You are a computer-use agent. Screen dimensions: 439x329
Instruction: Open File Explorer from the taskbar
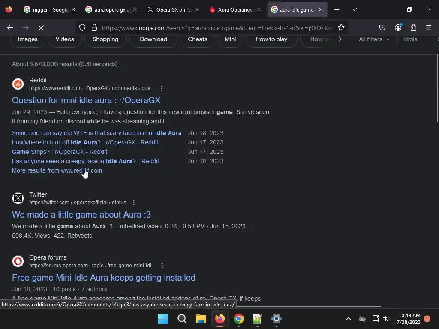pyautogui.click(x=201, y=319)
